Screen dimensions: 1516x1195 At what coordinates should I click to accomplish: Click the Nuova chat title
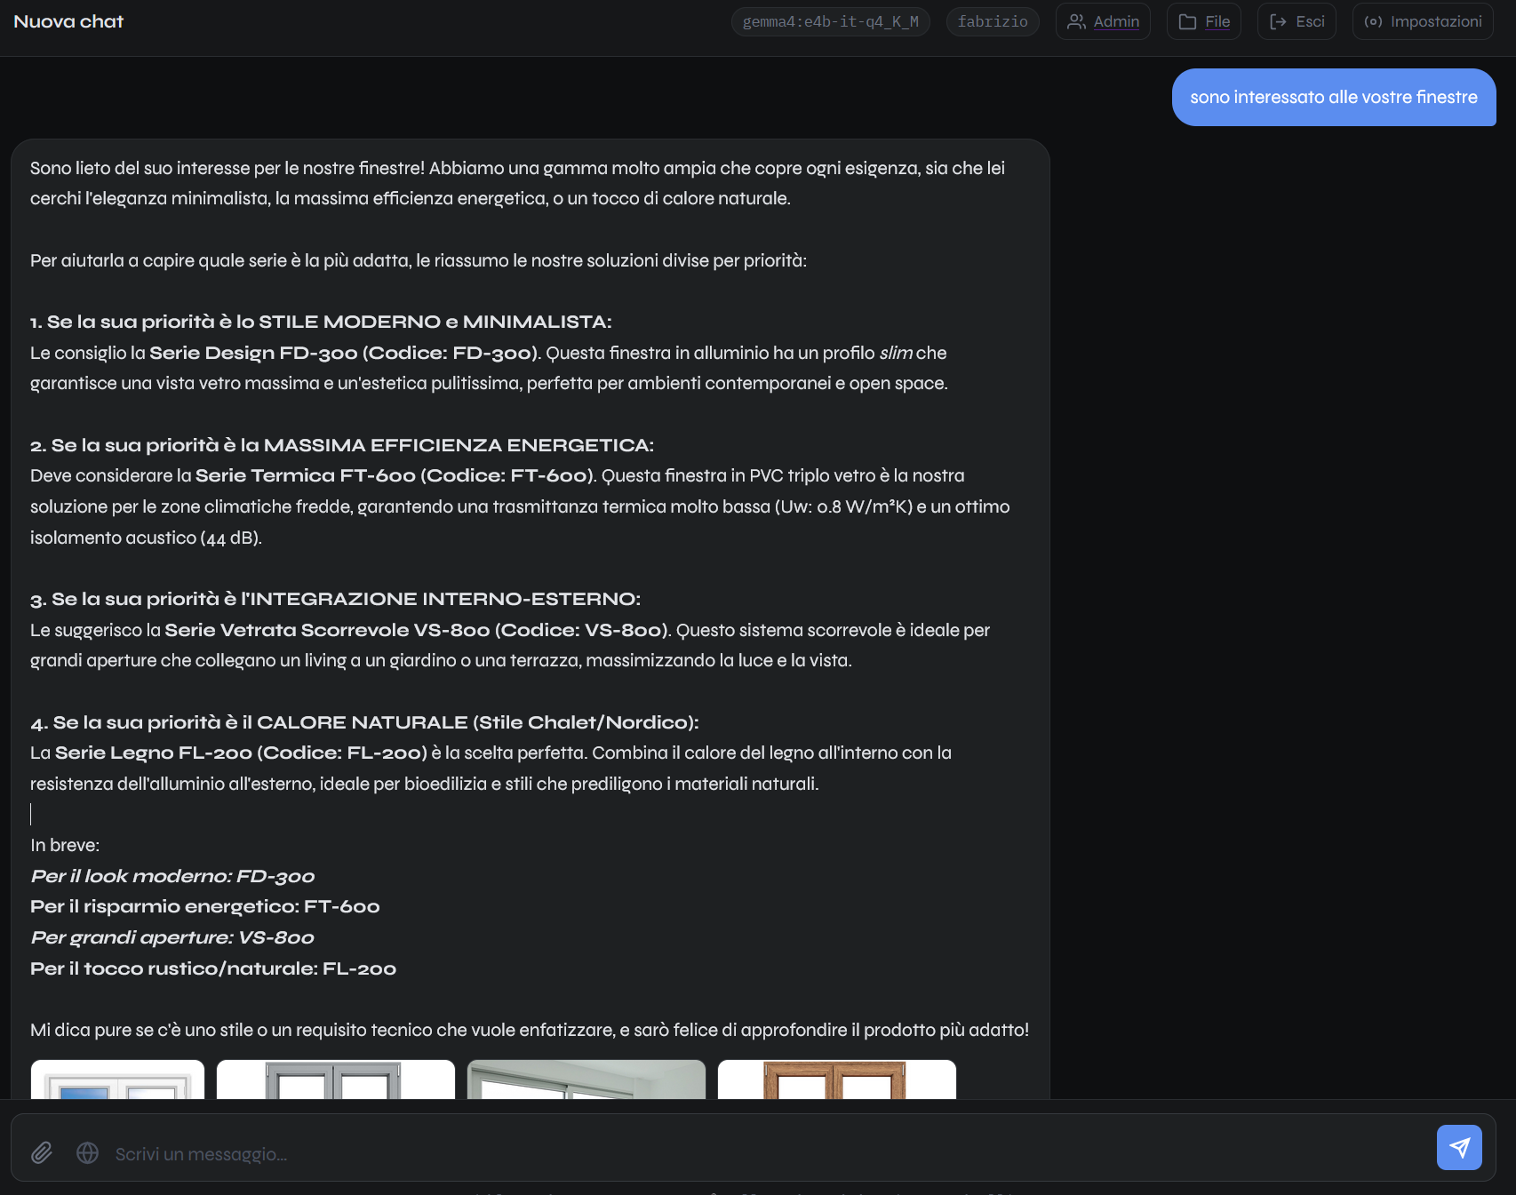click(68, 21)
